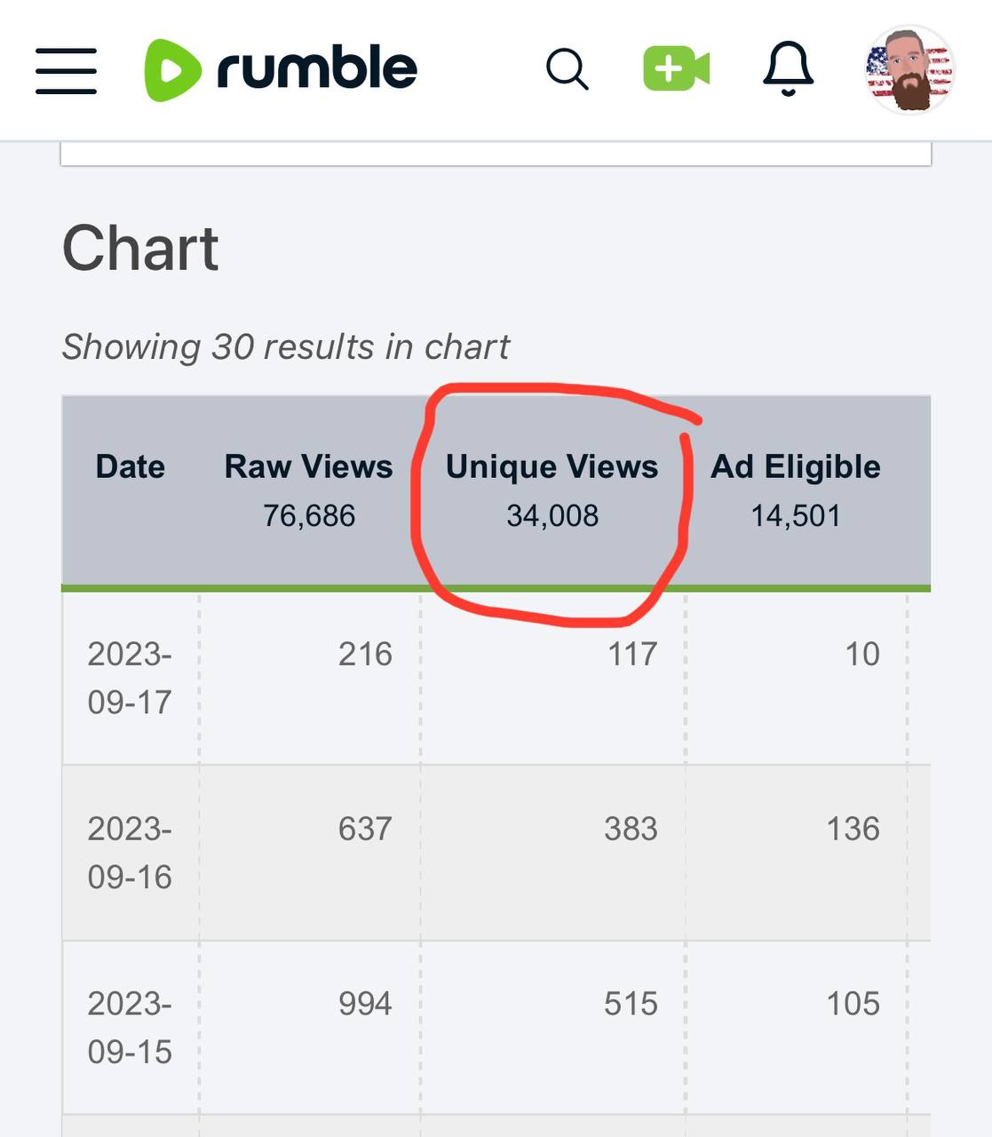Screen dimensions: 992x1137
Task: Select the Ad Eligible total 14,501
Action: point(796,515)
